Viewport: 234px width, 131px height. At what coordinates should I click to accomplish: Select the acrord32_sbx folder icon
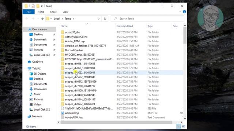click(x=63, y=32)
